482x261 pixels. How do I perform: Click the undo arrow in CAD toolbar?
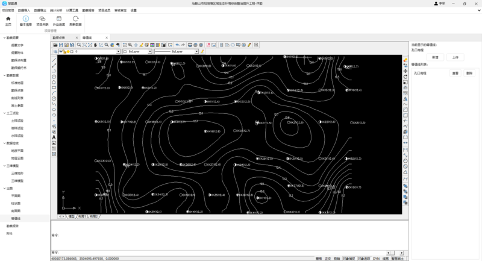pyautogui.click(x=177, y=45)
